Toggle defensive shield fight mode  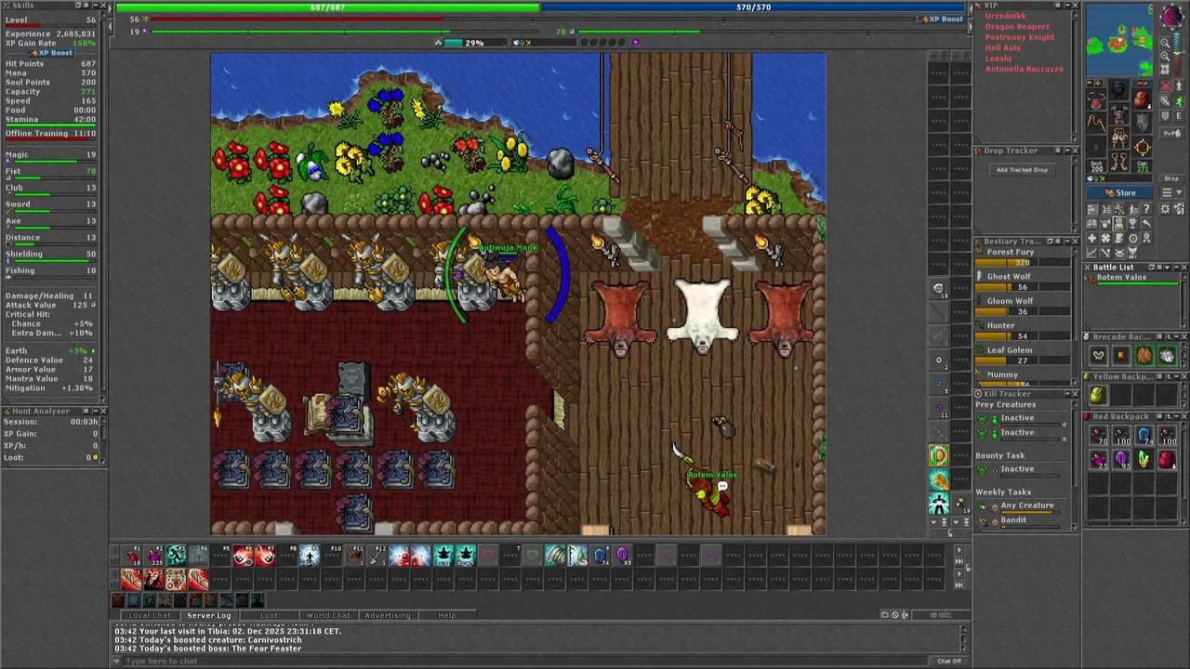pyautogui.click(x=1165, y=116)
